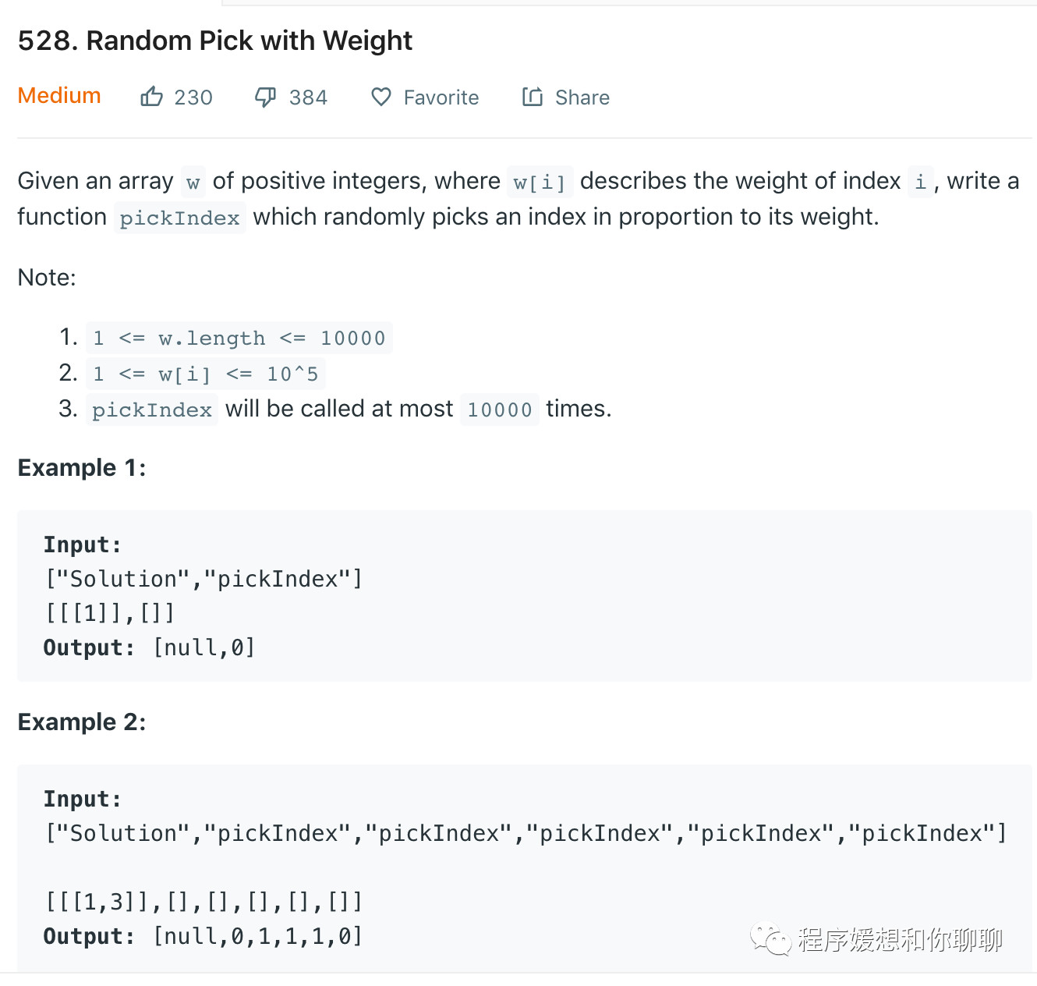The height and width of the screenshot is (986, 1037).
Task: Click the Share text label
Action: (582, 98)
